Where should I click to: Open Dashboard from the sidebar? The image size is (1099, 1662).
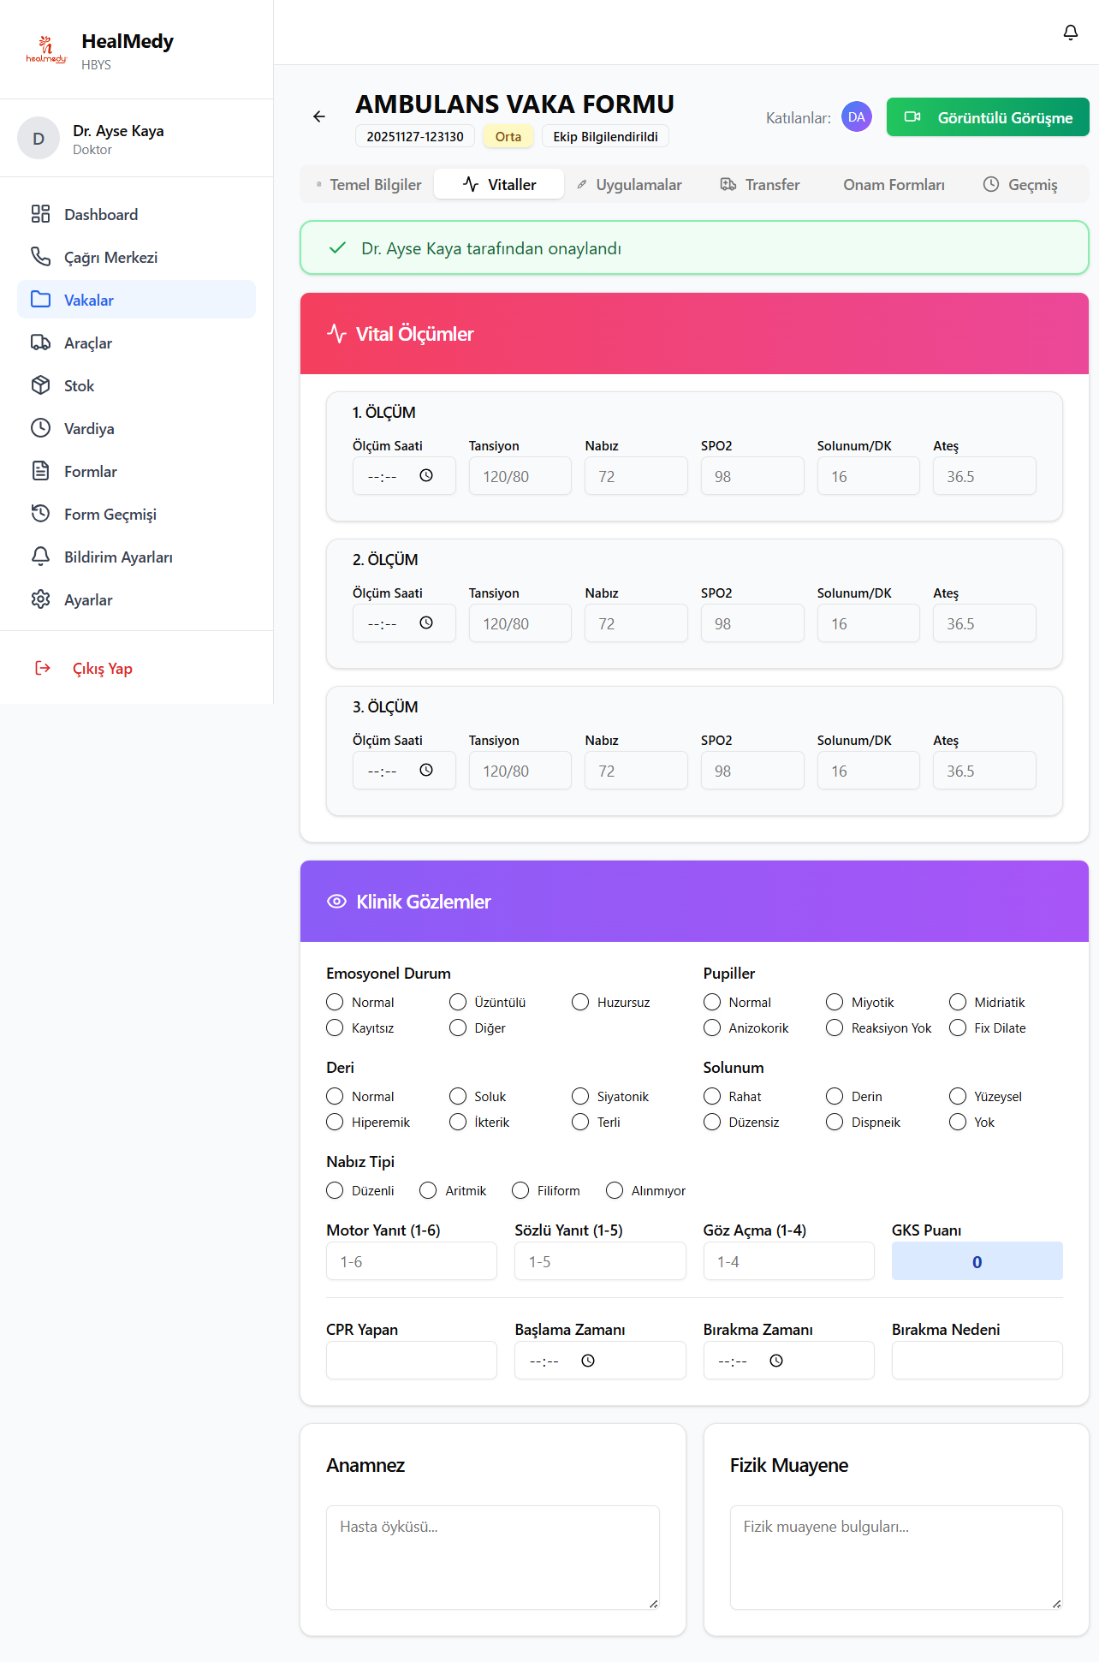(x=100, y=214)
